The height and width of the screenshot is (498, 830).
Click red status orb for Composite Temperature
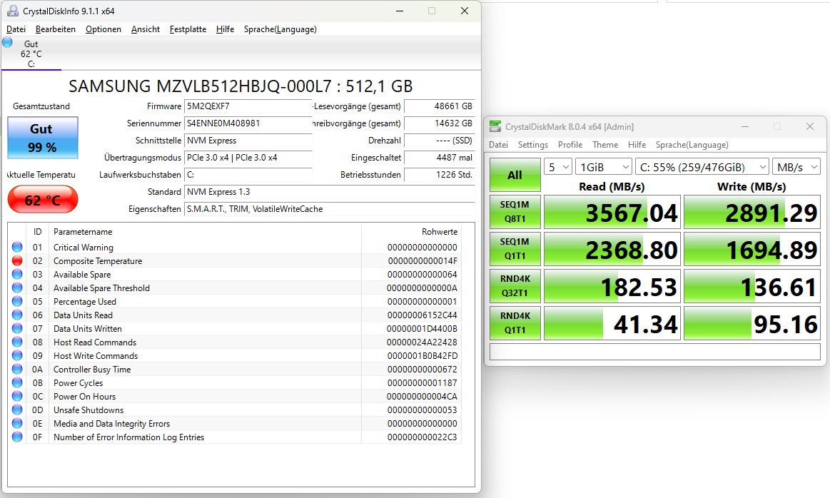17,261
